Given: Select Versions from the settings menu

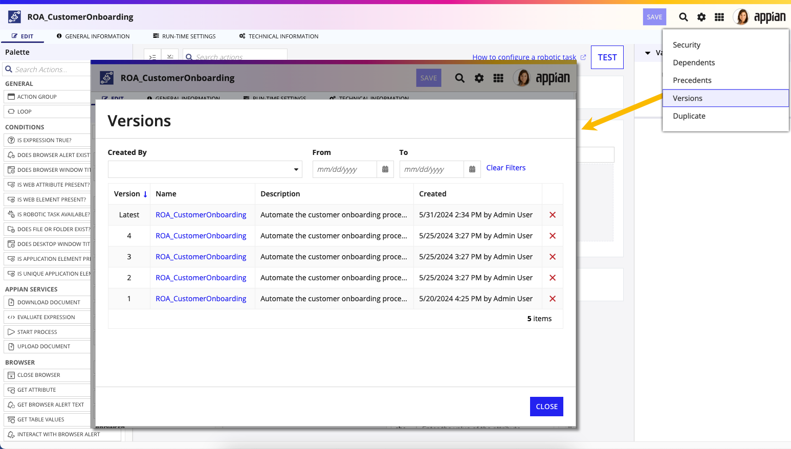Looking at the screenshot, I should pyautogui.click(x=687, y=98).
